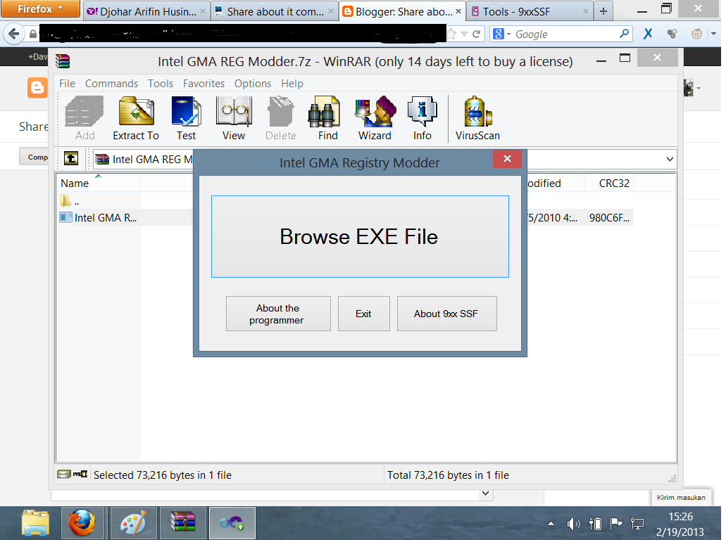Click the Blogger logo icon
Image resolution: width=726 pixels, height=540 pixels.
[x=37, y=88]
